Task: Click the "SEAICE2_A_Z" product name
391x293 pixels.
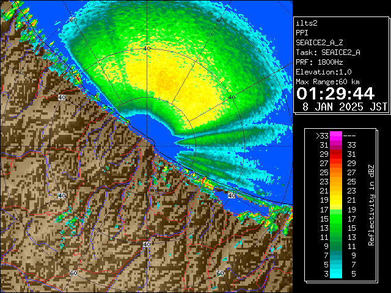Action: [319, 43]
